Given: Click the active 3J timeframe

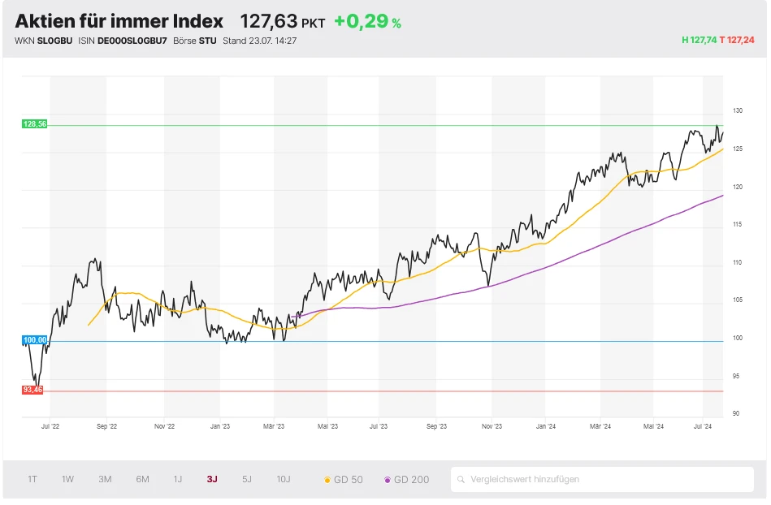Looking at the screenshot, I should point(211,479).
